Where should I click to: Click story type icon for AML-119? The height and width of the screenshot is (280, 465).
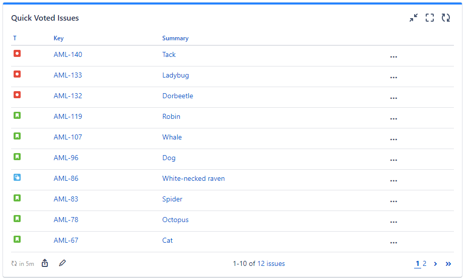[x=17, y=115]
